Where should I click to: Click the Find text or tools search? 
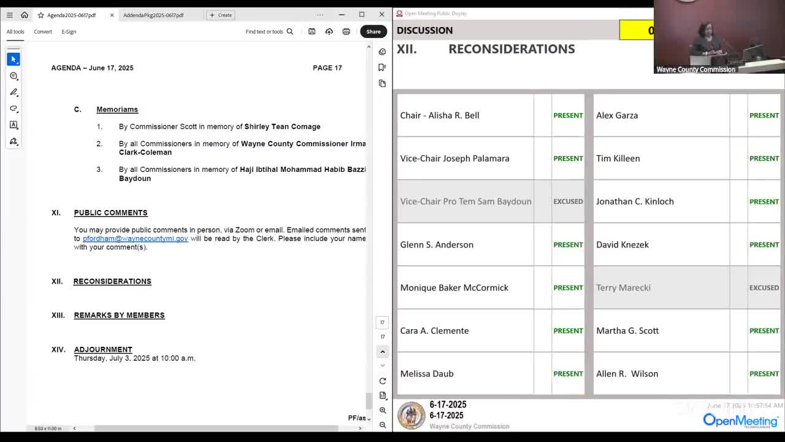pyautogui.click(x=270, y=31)
